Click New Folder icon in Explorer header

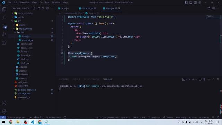pyautogui.click(x=39, y=8)
